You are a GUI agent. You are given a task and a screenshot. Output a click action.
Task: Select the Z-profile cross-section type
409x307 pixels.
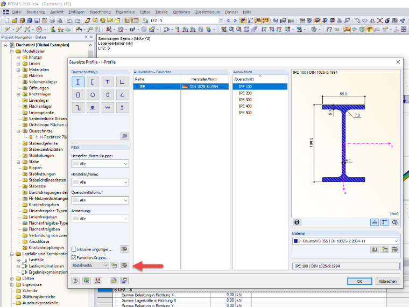[77, 108]
